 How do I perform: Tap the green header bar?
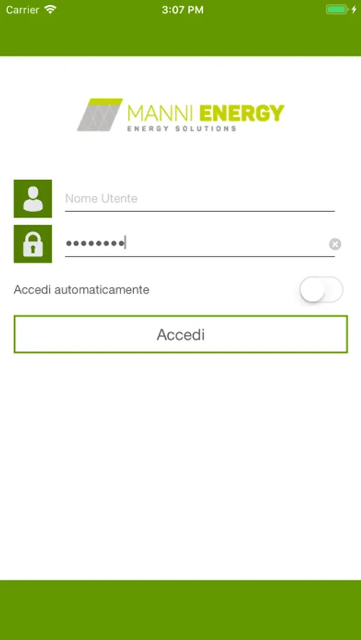click(180, 38)
